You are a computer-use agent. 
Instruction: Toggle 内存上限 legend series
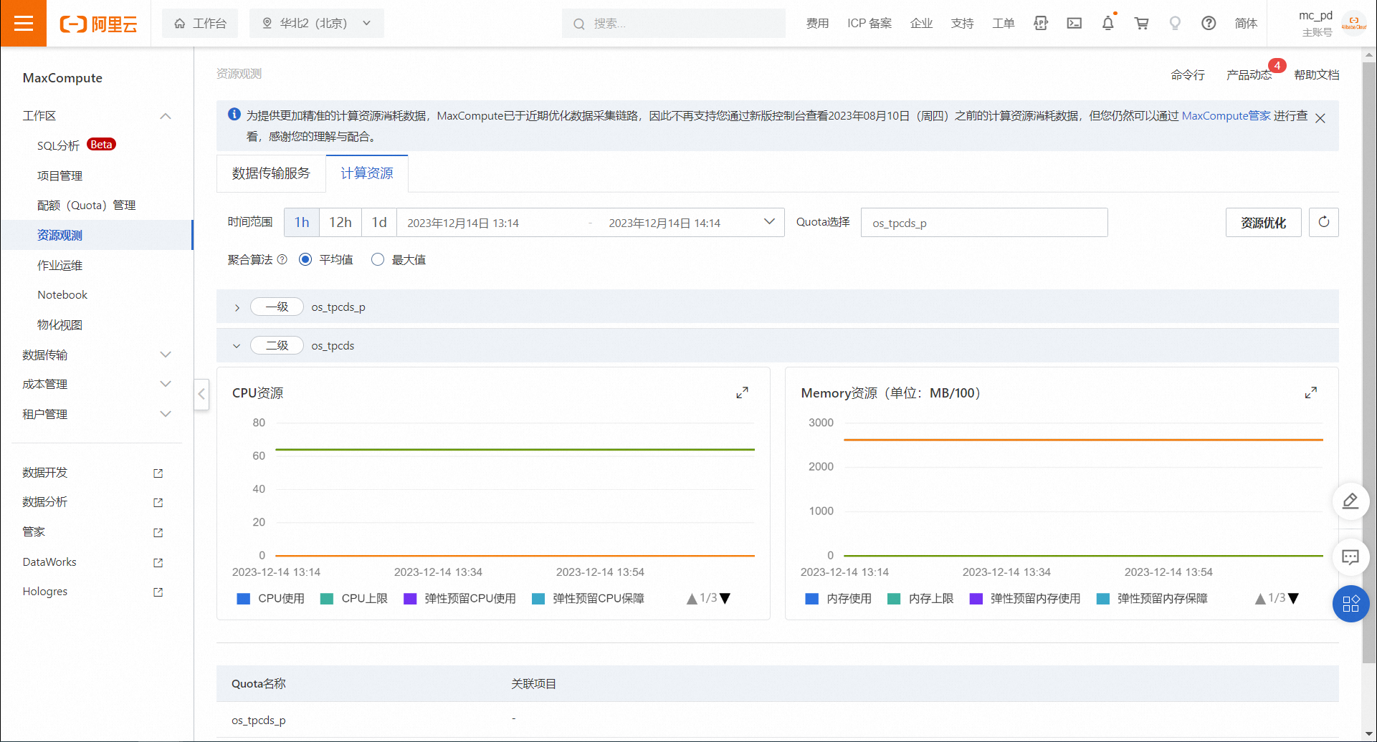coord(920,599)
